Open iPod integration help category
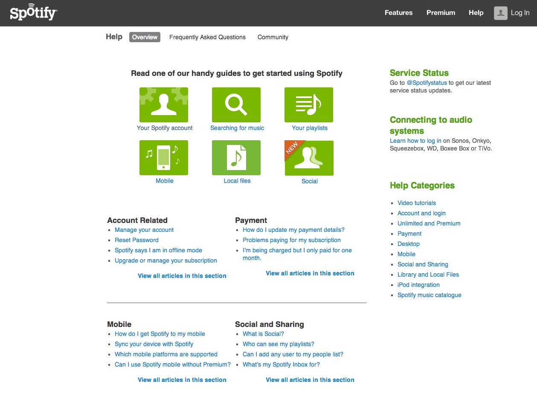The image size is (537, 393). click(x=418, y=285)
